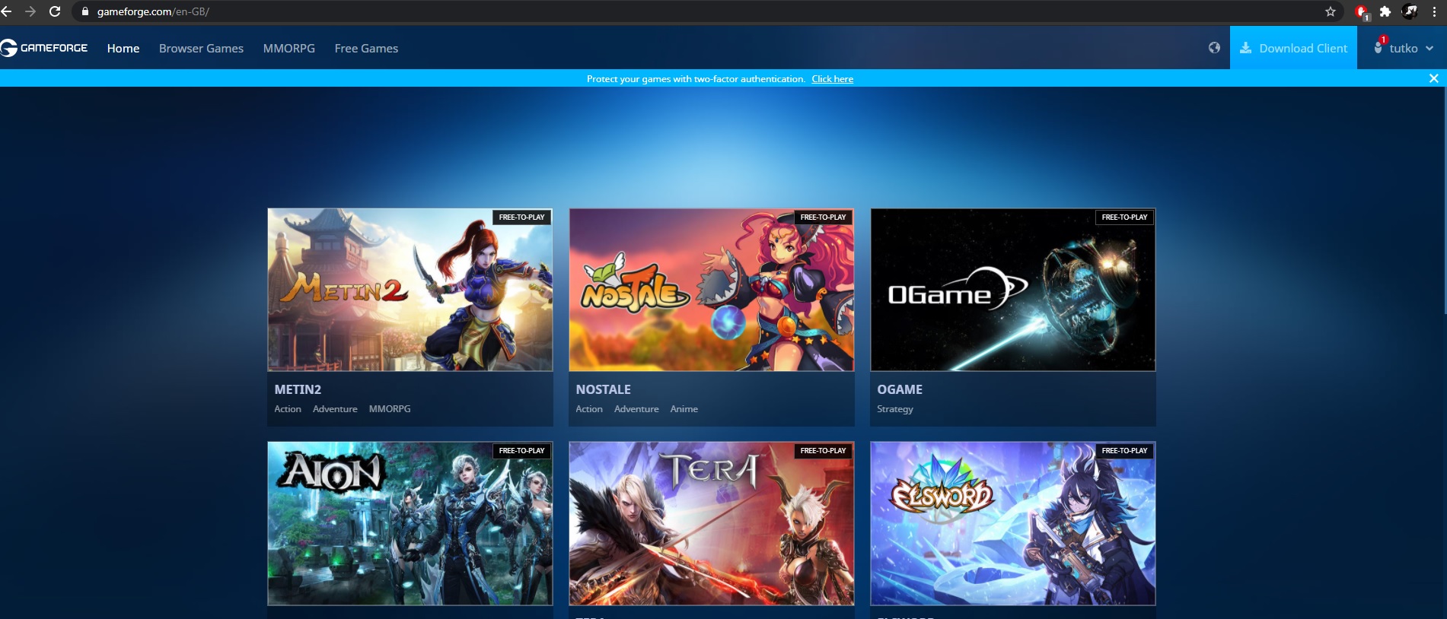
Task: Open the Metin2 game thumbnail
Action: coord(410,290)
